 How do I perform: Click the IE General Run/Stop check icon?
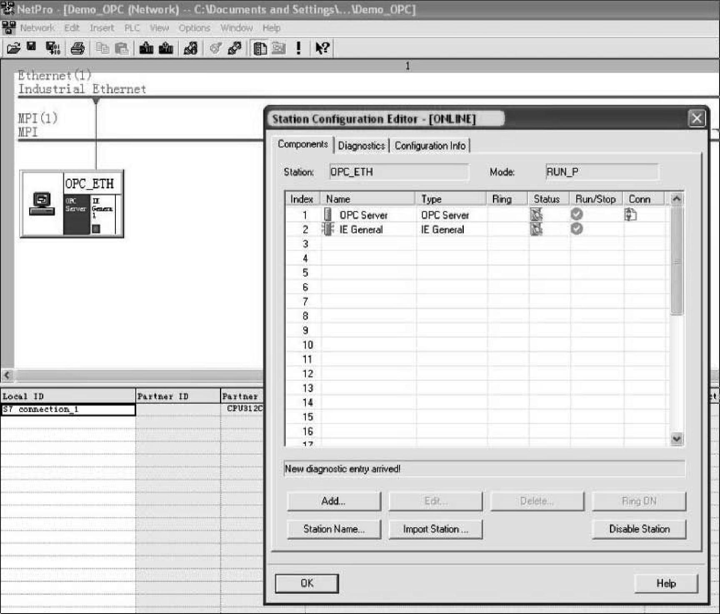click(577, 229)
